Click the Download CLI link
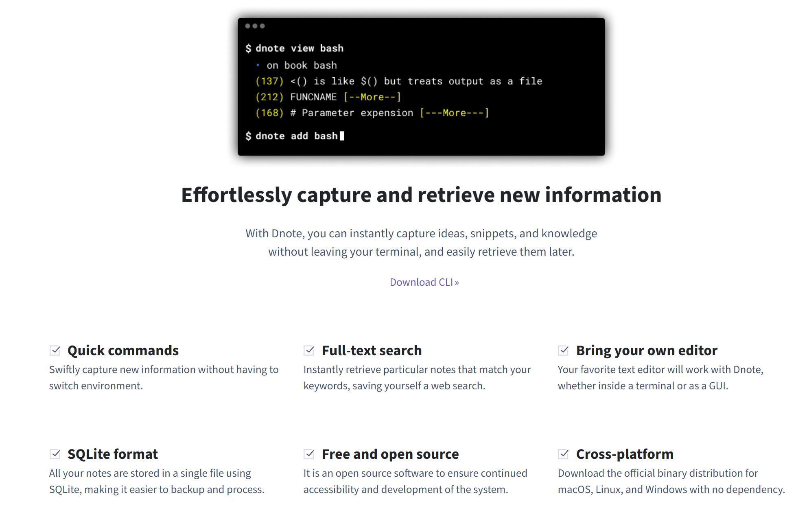This screenshot has width=796, height=508. 424,282
